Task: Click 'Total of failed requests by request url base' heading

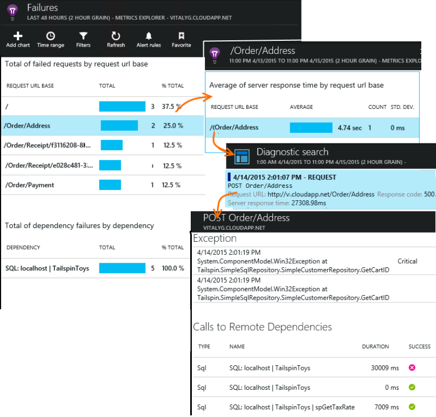Action: 76,64
